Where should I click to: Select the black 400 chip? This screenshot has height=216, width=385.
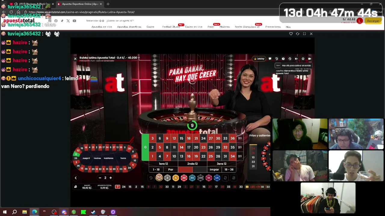pos(200,178)
